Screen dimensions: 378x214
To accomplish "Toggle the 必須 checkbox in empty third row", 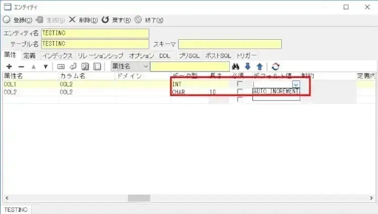I will pos(240,99).
